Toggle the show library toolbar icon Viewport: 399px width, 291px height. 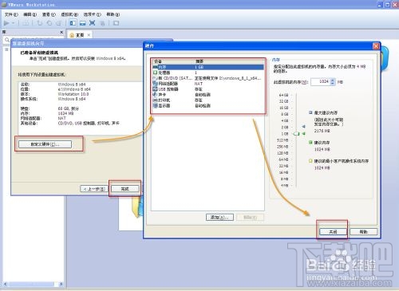[73, 23]
